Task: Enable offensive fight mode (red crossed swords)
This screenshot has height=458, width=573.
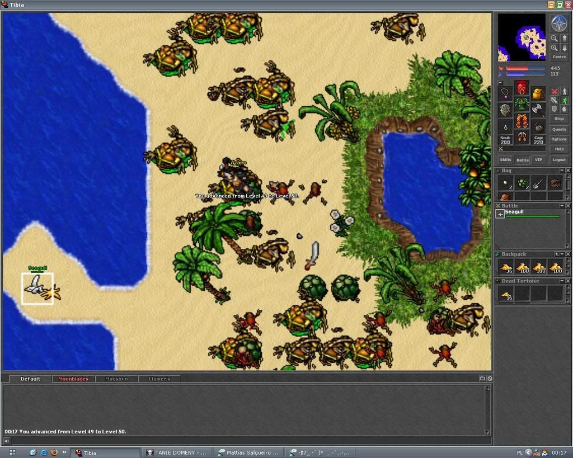Action: coord(555,92)
